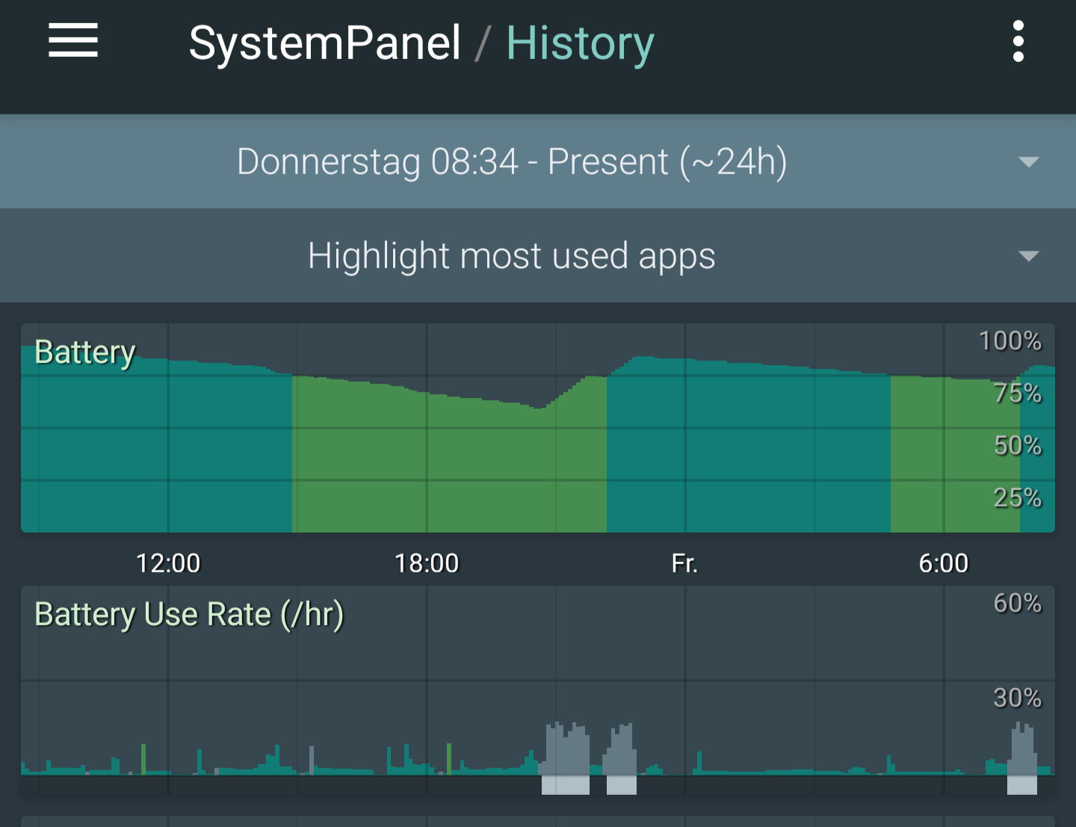
Task: Select the 12:00 time axis label
Action: tap(168, 563)
